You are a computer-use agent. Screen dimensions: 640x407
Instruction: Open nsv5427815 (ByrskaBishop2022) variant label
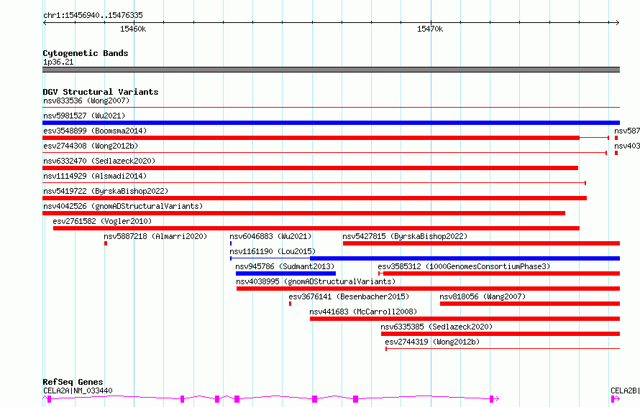pyautogui.click(x=405, y=236)
